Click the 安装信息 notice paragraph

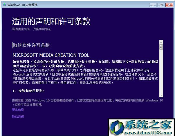87,102
